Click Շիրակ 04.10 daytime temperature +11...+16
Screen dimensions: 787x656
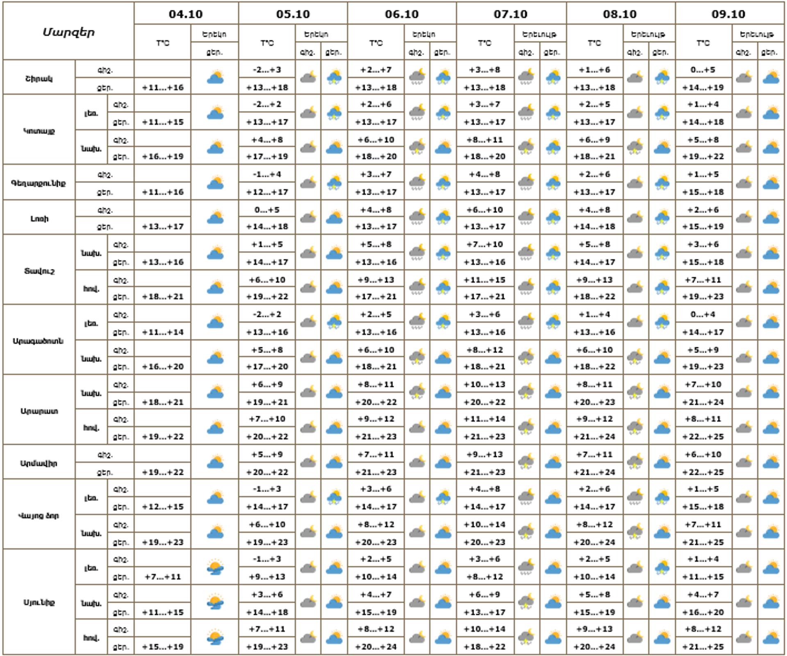[x=163, y=87]
